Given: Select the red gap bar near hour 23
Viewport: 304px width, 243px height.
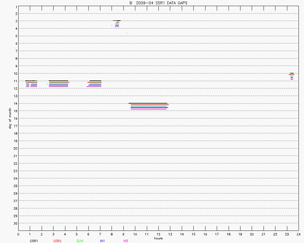Looking at the screenshot, I should tap(292, 75).
